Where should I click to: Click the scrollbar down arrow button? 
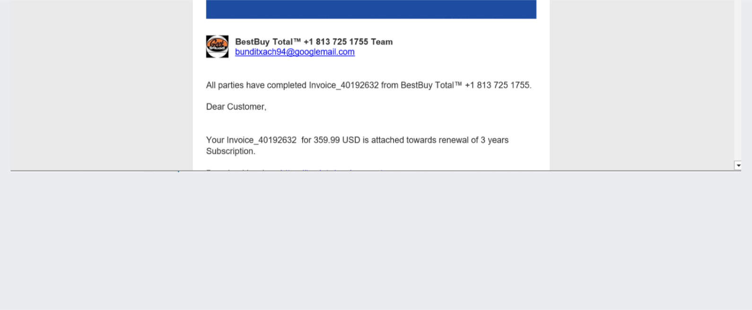738,166
